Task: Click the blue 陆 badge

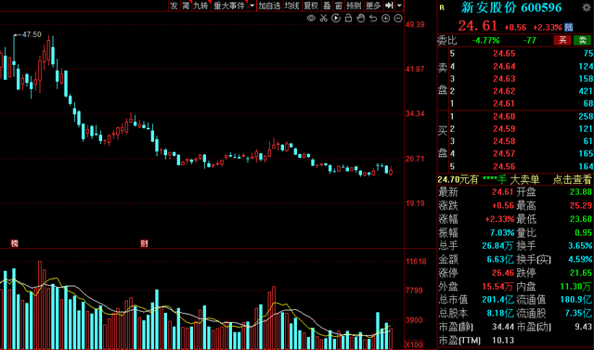Action: 569,27
